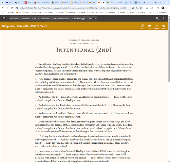170x163 pixels.
Task: Open the dev bookmarks folder
Action: point(11,12)
